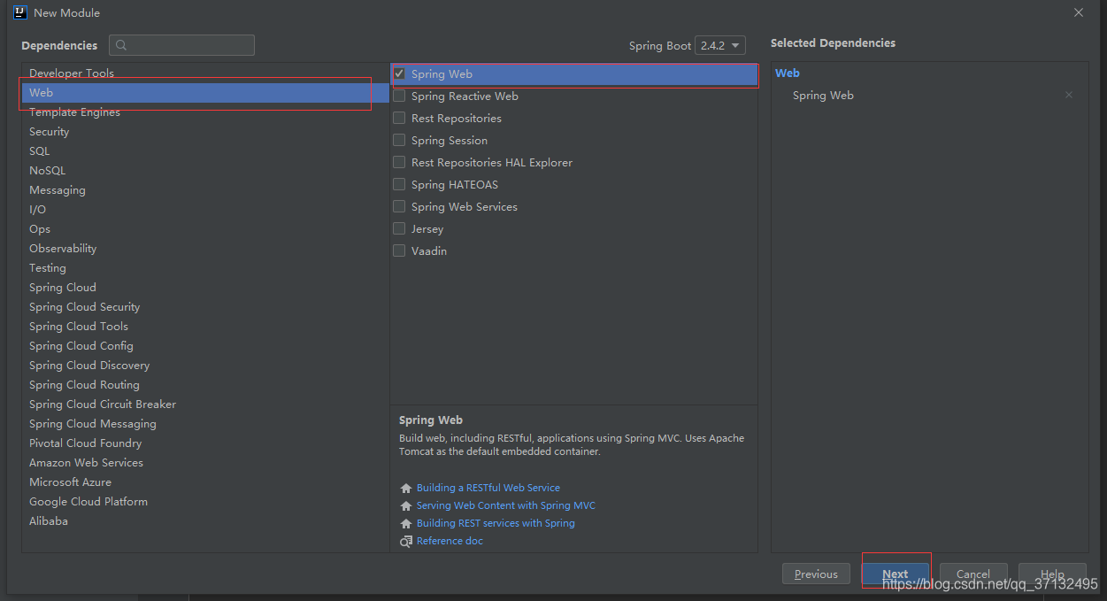Enable Rest Repositories HAL Explorer checkbox
The height and width of the screenshot is (601, 1107).
[x=399, y=163]
